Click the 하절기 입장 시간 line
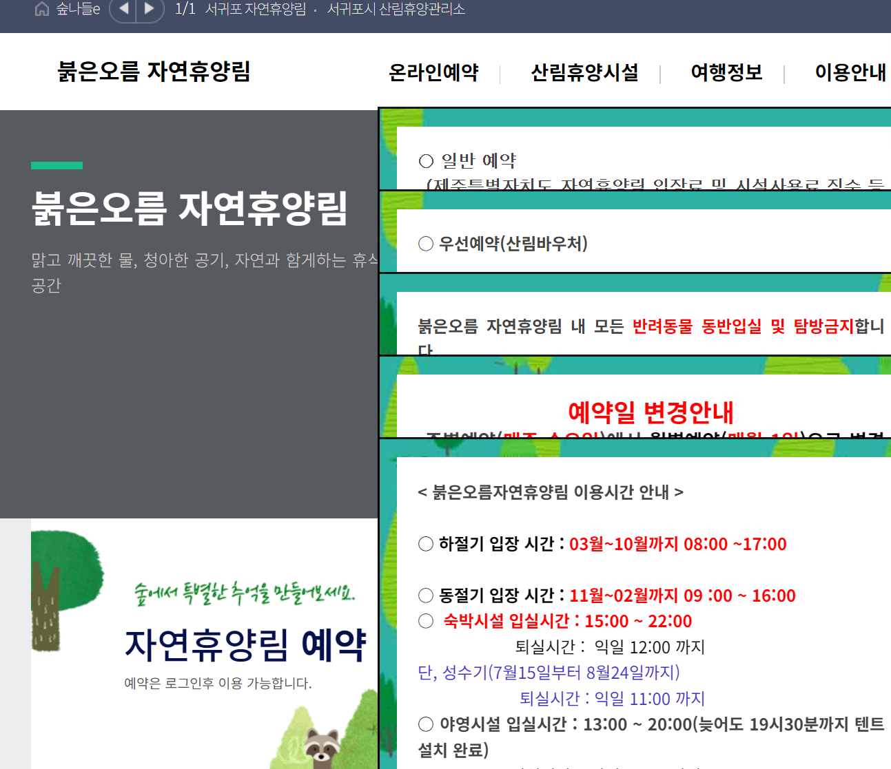This screenshot has height=769, width=891. pos(602,544)
